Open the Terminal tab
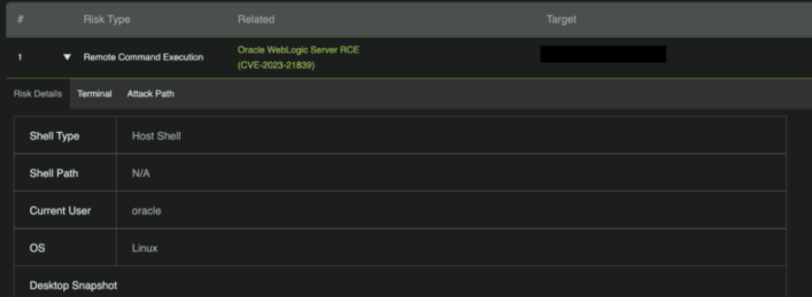 coord(95,94)
